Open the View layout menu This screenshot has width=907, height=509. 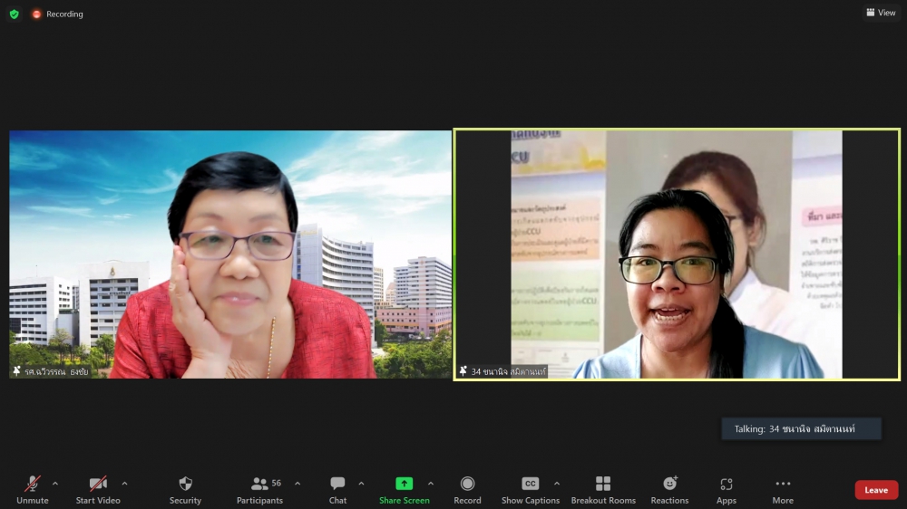pyautogui.click(x=881, y=13)
